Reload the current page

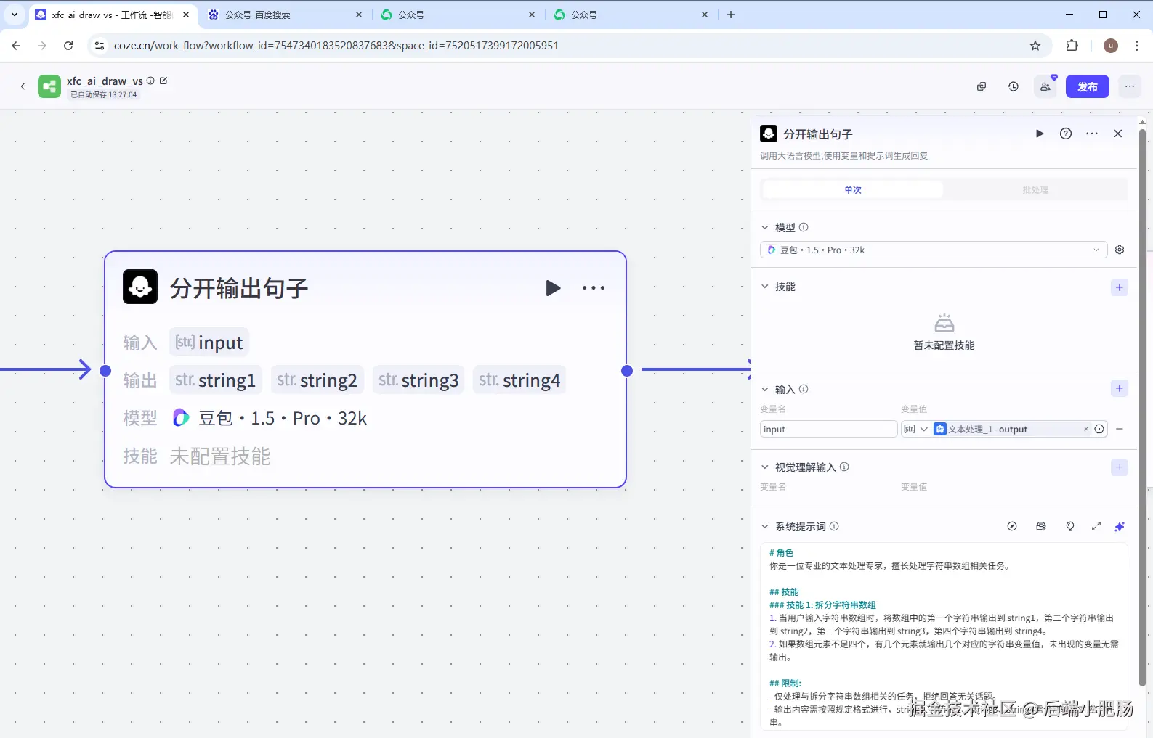pyautogui.click(x=68, y=46)
